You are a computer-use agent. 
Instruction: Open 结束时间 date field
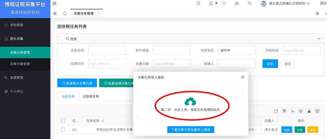107,64
